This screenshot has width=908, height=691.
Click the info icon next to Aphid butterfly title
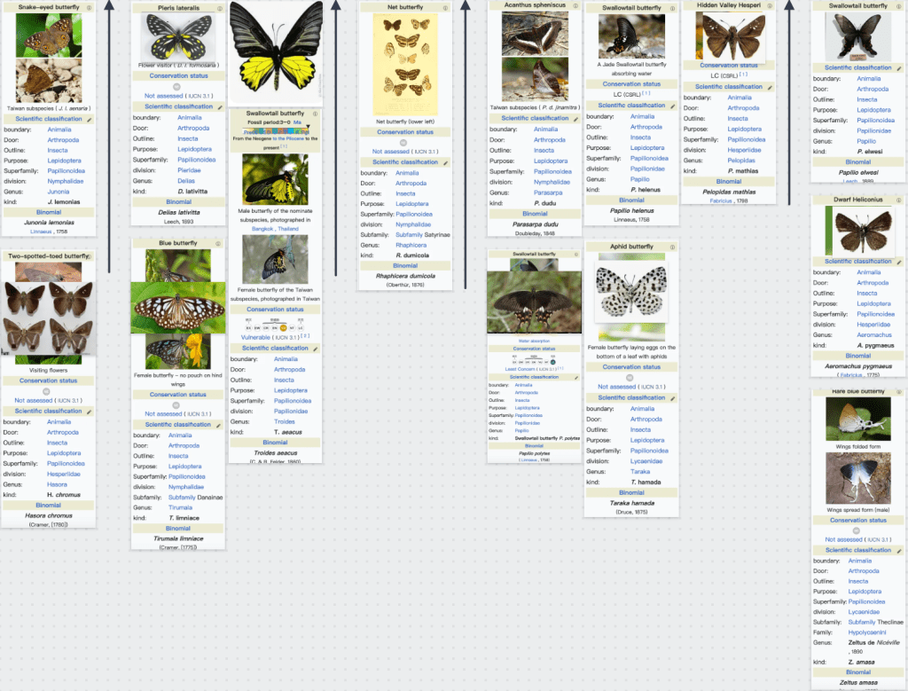pyautogui.click(x=674, y=247)
